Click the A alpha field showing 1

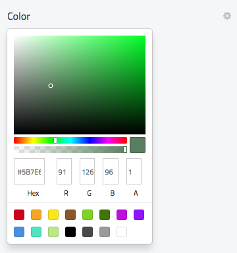[x=134, y=171]
